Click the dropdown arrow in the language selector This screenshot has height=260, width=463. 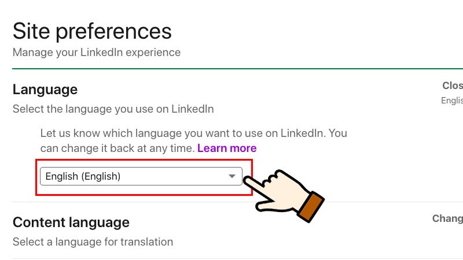[232, 177]
